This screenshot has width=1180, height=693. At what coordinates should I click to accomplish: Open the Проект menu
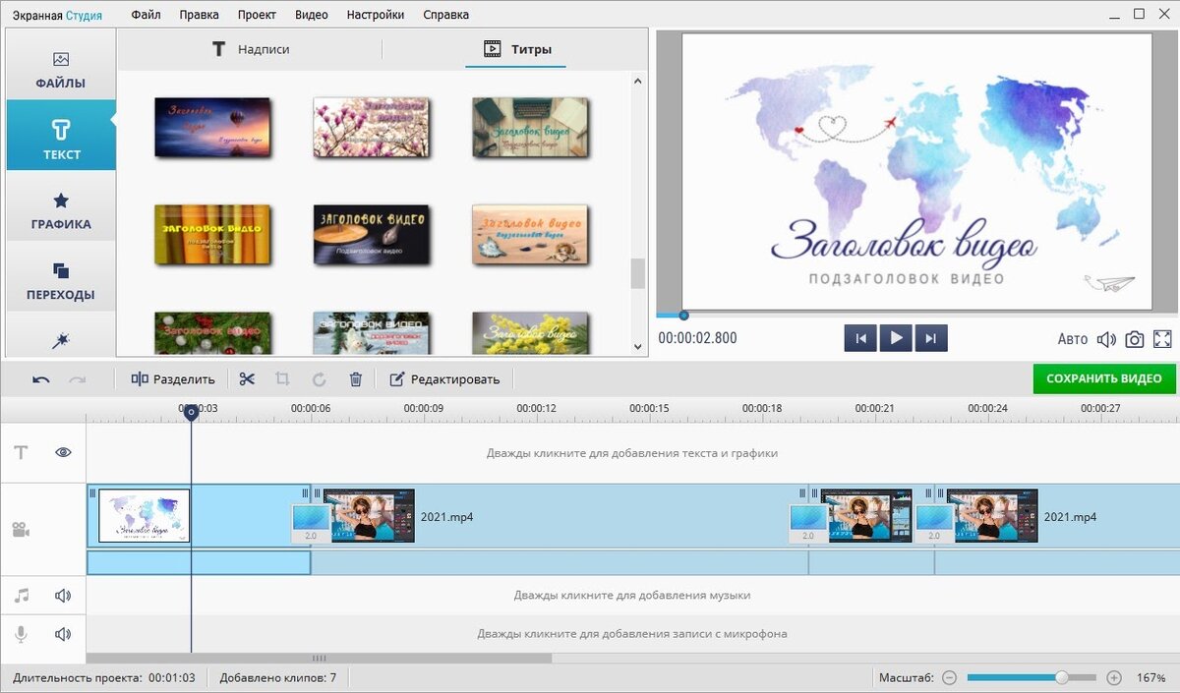[x=257, y=15]
